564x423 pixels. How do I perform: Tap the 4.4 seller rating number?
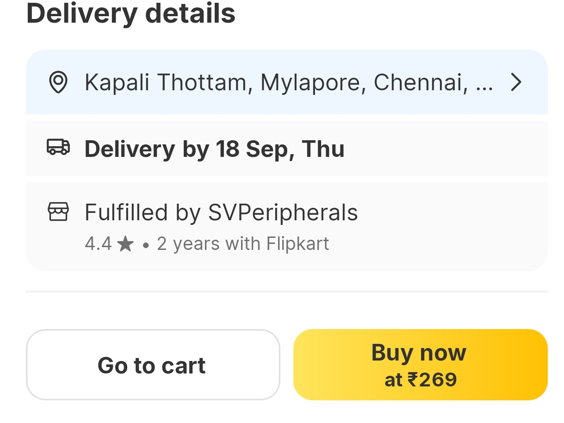coord(98,244)
